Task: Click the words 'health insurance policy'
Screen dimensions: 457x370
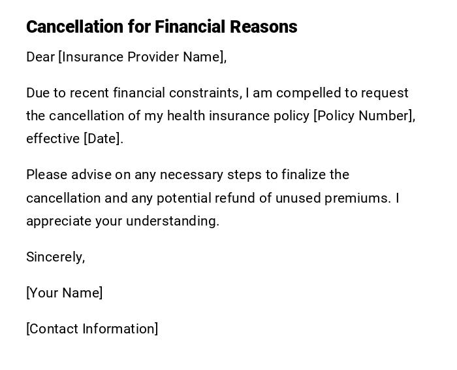Action: click(x=238, y=116)
